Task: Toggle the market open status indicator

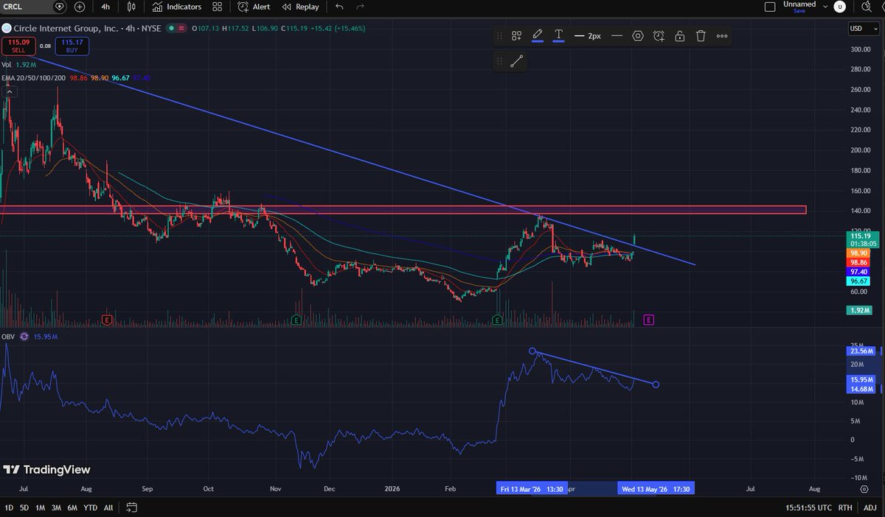Action: tap(171, 28)
